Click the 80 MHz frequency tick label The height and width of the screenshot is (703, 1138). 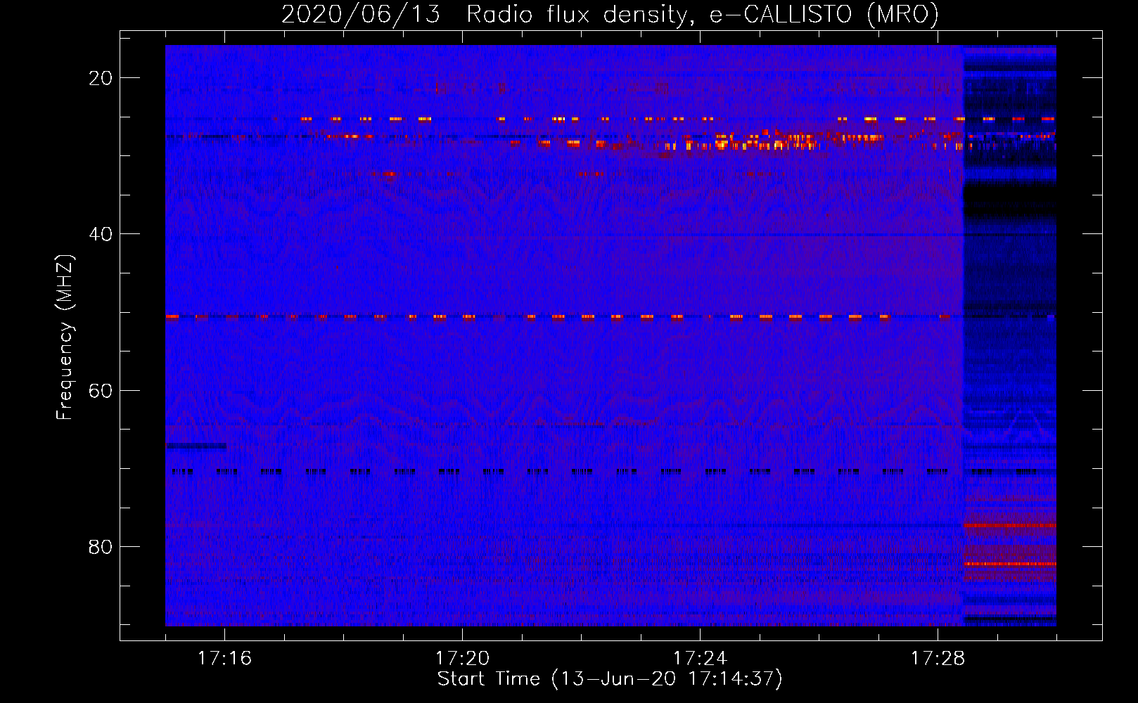click(x=101, y=546)
